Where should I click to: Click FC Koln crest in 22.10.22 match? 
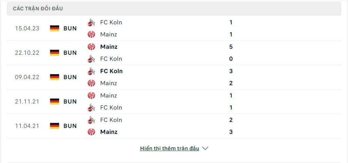point(91,59)
